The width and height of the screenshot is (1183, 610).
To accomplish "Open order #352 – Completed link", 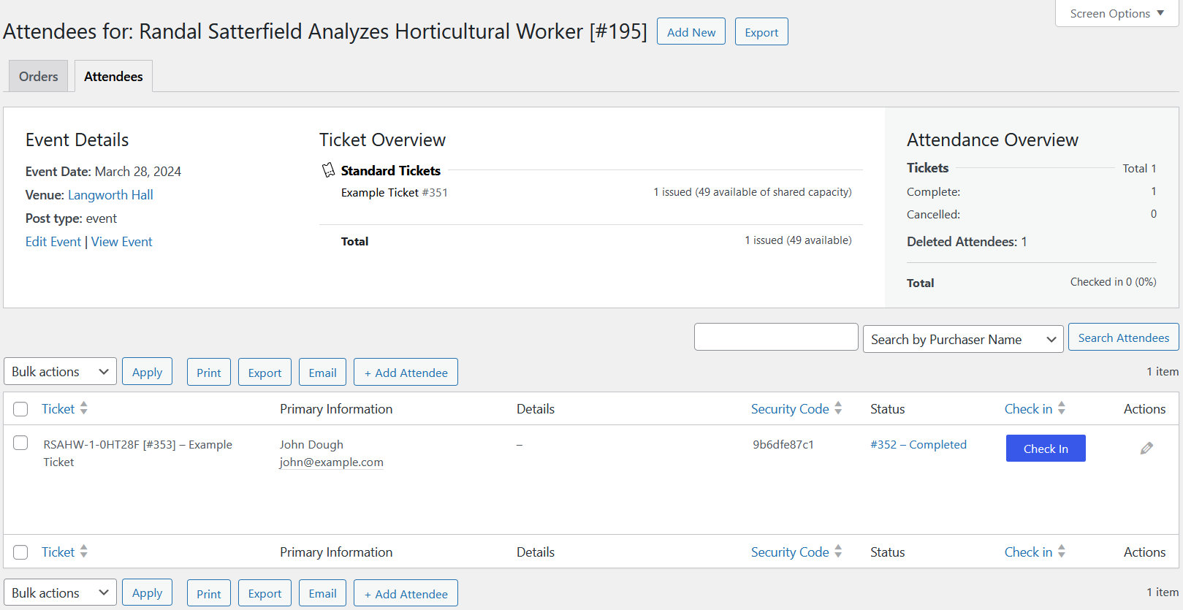I will click(918, 444).
